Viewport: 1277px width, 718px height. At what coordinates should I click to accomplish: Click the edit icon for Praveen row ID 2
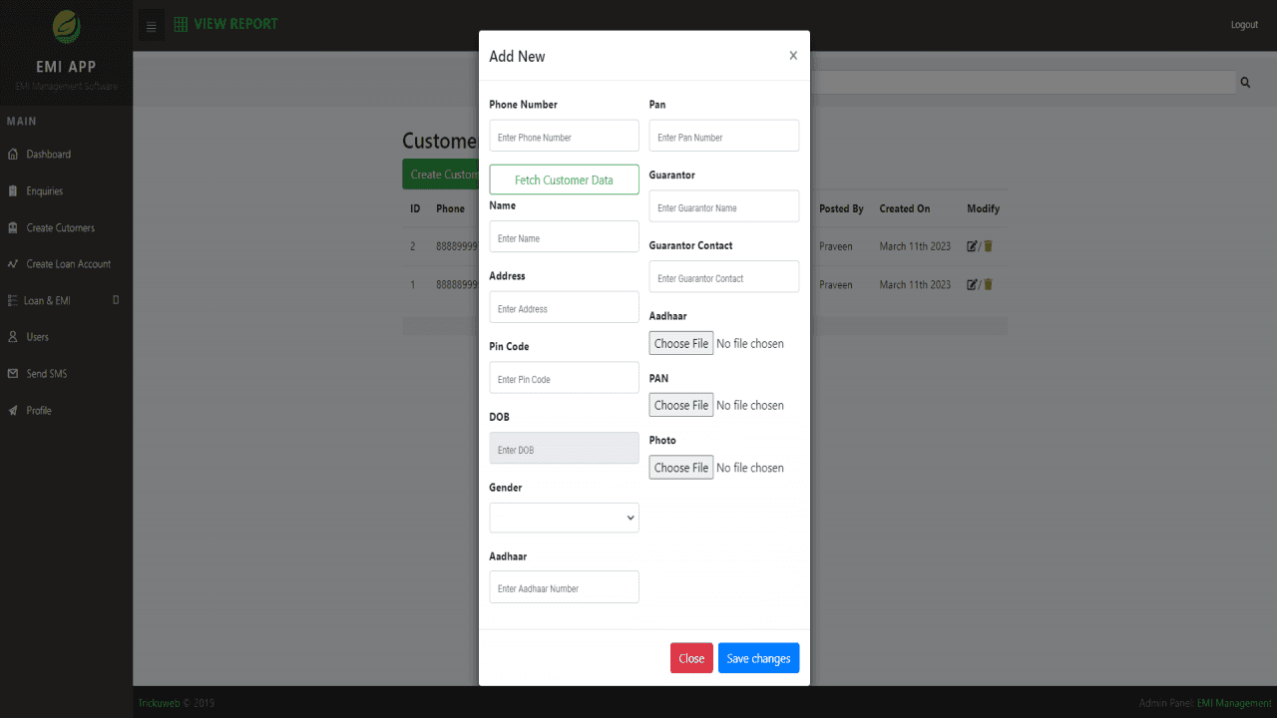tap(972, 246)
